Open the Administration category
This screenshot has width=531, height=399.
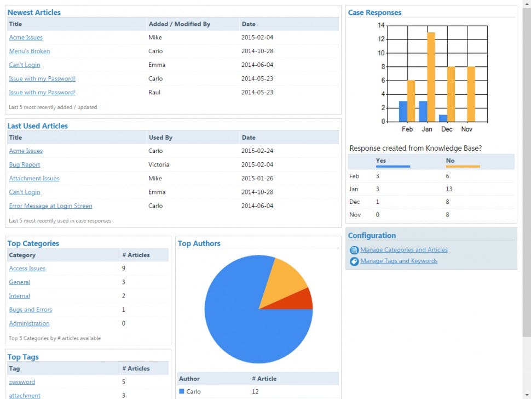[29, 323]
